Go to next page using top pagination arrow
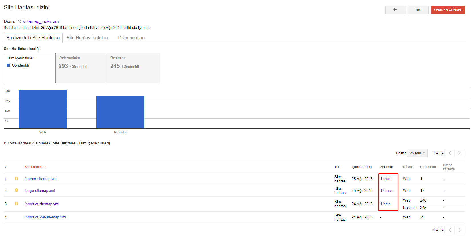Viewport: 471px width, 239px height. [x=460, y=153]
